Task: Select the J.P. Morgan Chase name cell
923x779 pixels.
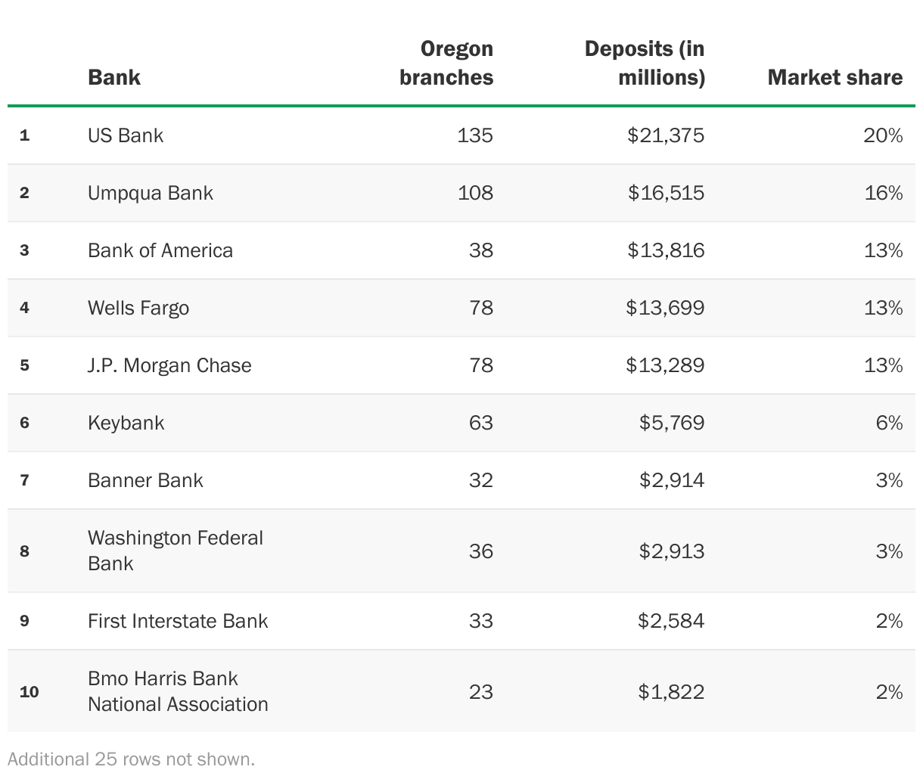Action: tap(169, 365)
